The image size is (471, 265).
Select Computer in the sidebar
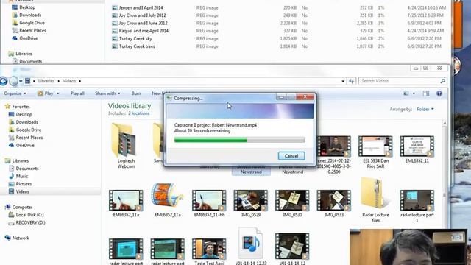tap(22, 207)
